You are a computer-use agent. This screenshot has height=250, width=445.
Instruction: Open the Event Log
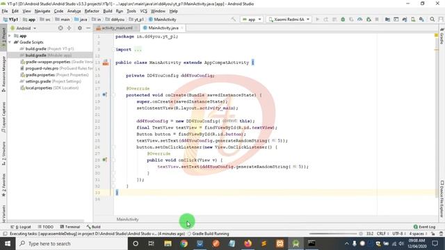click(x=424, y=227)
